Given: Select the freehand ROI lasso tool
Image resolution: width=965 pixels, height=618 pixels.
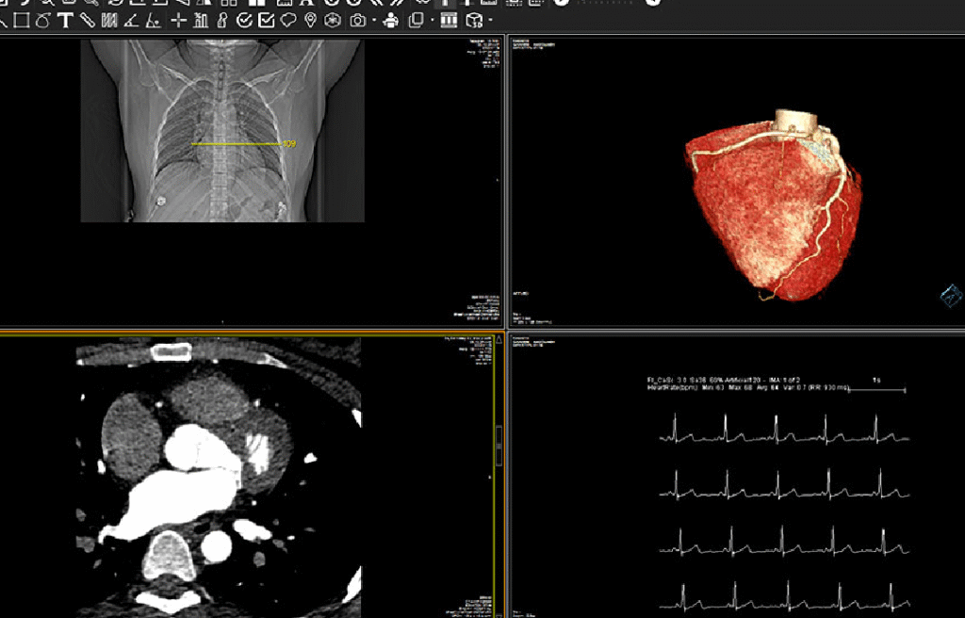Looking at the screenshot, I should 43,21.
